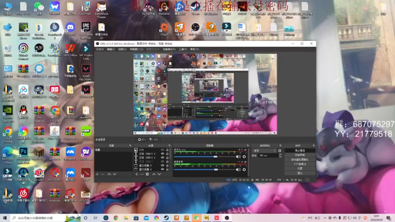
Task: Pop out Sources dock via header icon
Action: 169,146
